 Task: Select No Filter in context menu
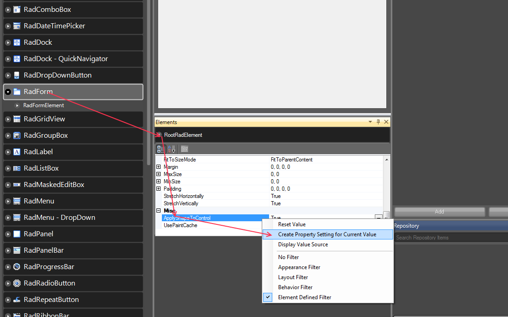click(x=328, y=257)
